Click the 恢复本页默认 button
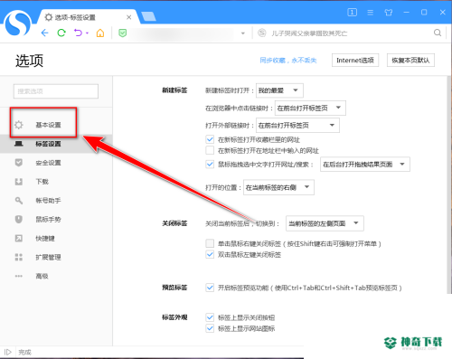This screenshot has width=452, height=359. click(410, 61)
